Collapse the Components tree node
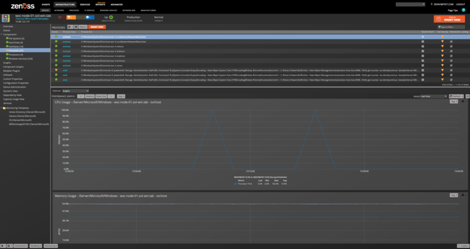 tap(2, 35)
